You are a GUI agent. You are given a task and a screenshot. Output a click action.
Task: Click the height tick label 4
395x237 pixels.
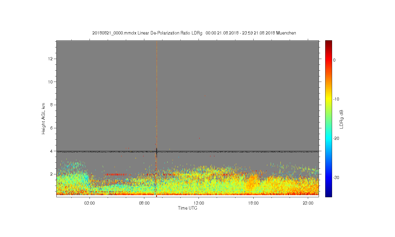(51, 151)
